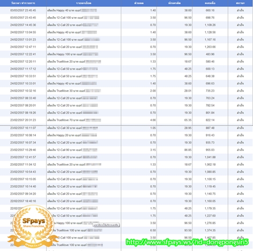Screen dimensions: 253x251
Task: Click TrueMove 70 detail in 20:31:23 row
Action: [x=74, y=120]
